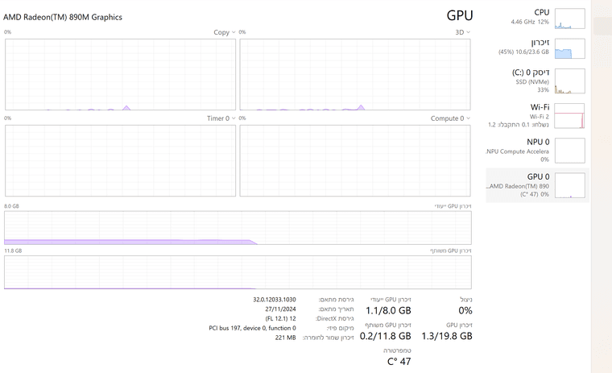
Task: Open the Timer 0 engine dropdown
Action: tap(221, 118)
